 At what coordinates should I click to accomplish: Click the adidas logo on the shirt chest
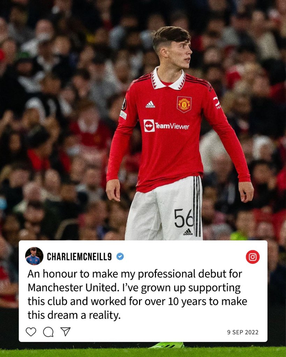click(150, 104)
